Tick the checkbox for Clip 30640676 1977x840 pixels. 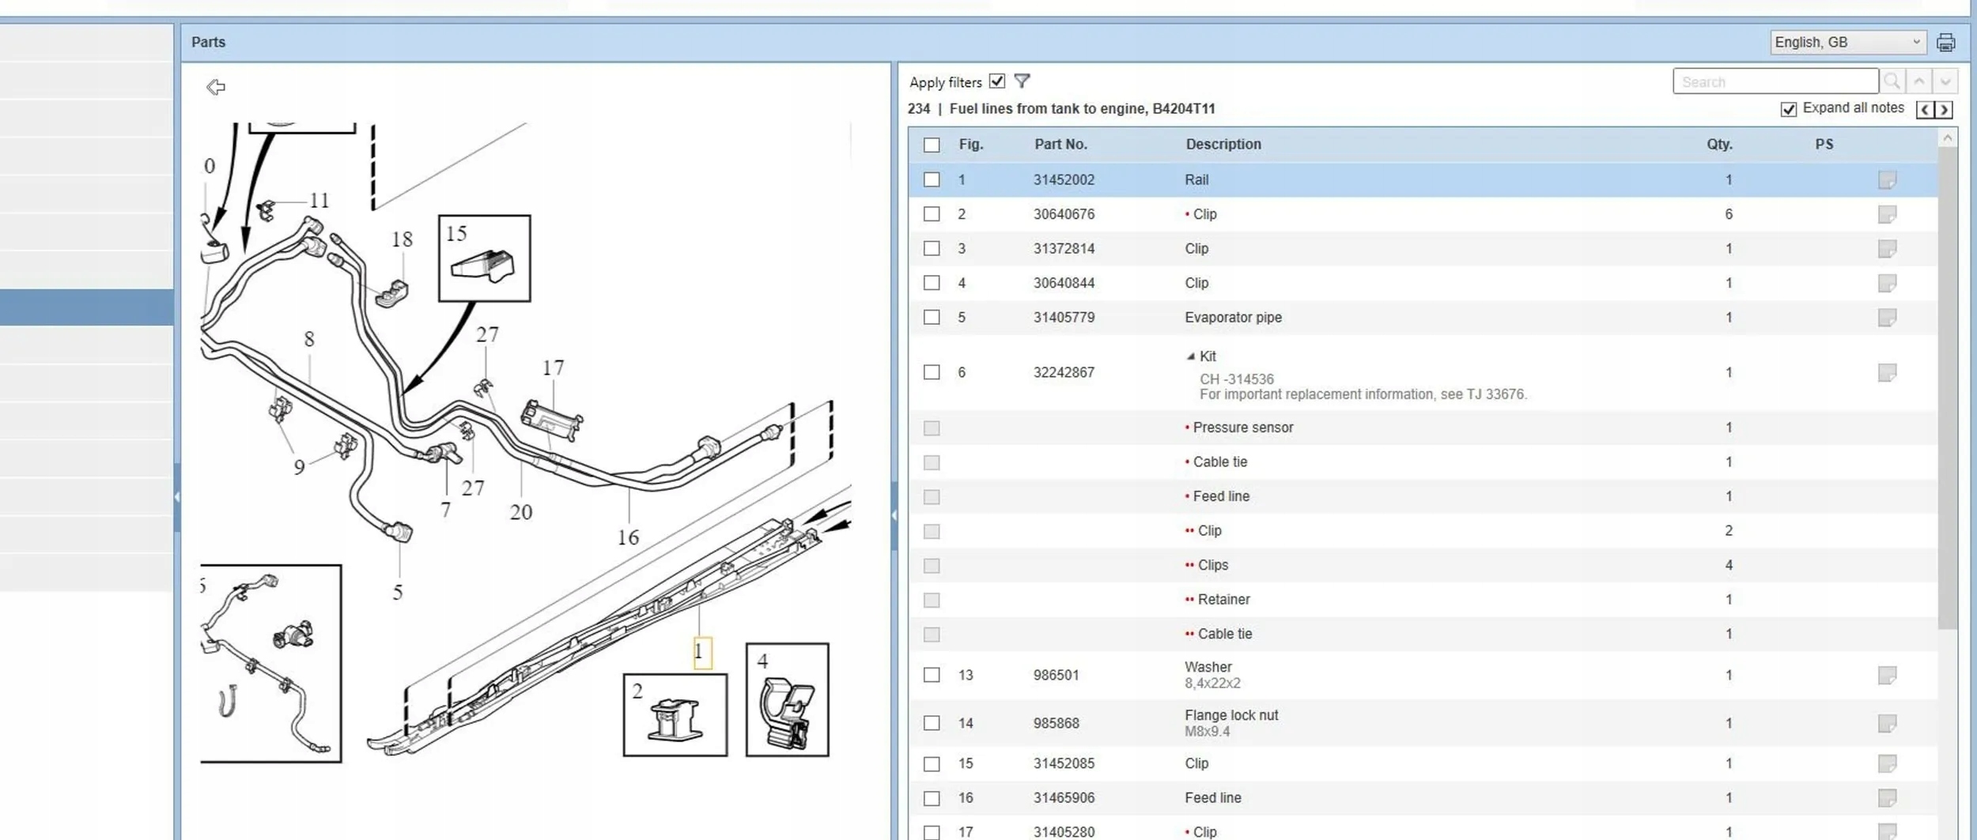click(x=932, y=214)
